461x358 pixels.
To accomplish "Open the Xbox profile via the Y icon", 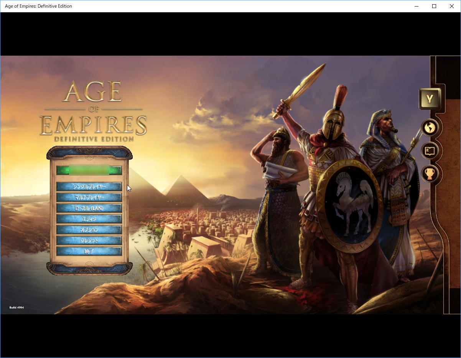I will click(x=430, y=98).
